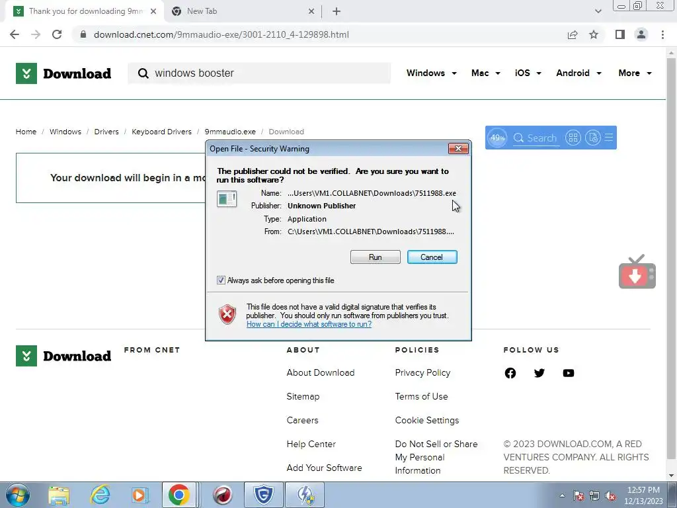Image resolution: width=677 pixels, height=508 pixels.
Task: Click the hamburger lines in blue widget
Action: coord(609,138)
